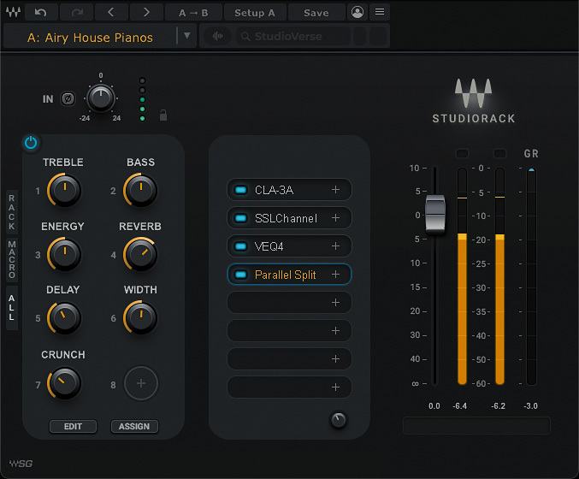This screenshot has height=479, width=579.
Task: Click the BASS macro knob
Action: 140,190
